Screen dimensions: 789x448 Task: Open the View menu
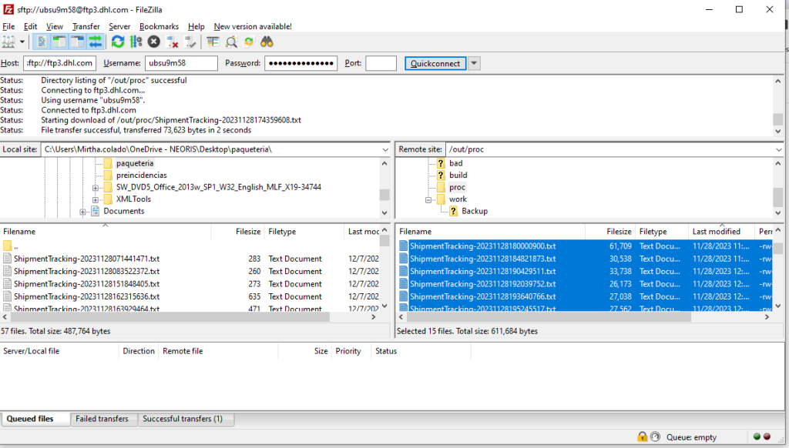click(x=55, y=27)
